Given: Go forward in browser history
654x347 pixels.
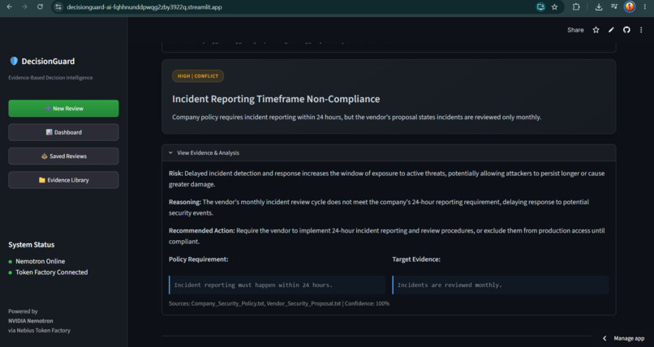Looking at the screenshot, I should 24,6.
